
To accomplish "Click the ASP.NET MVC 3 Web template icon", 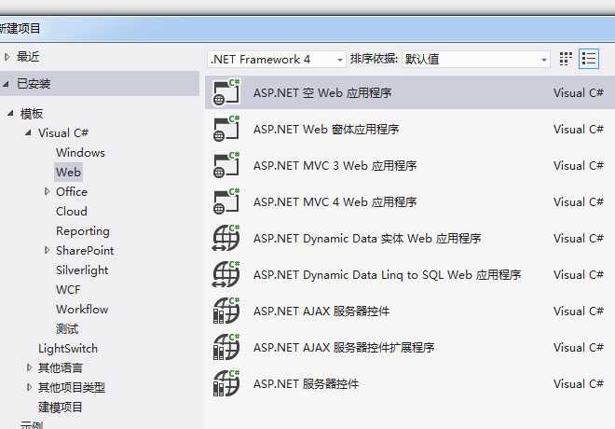I will [226, 165].
